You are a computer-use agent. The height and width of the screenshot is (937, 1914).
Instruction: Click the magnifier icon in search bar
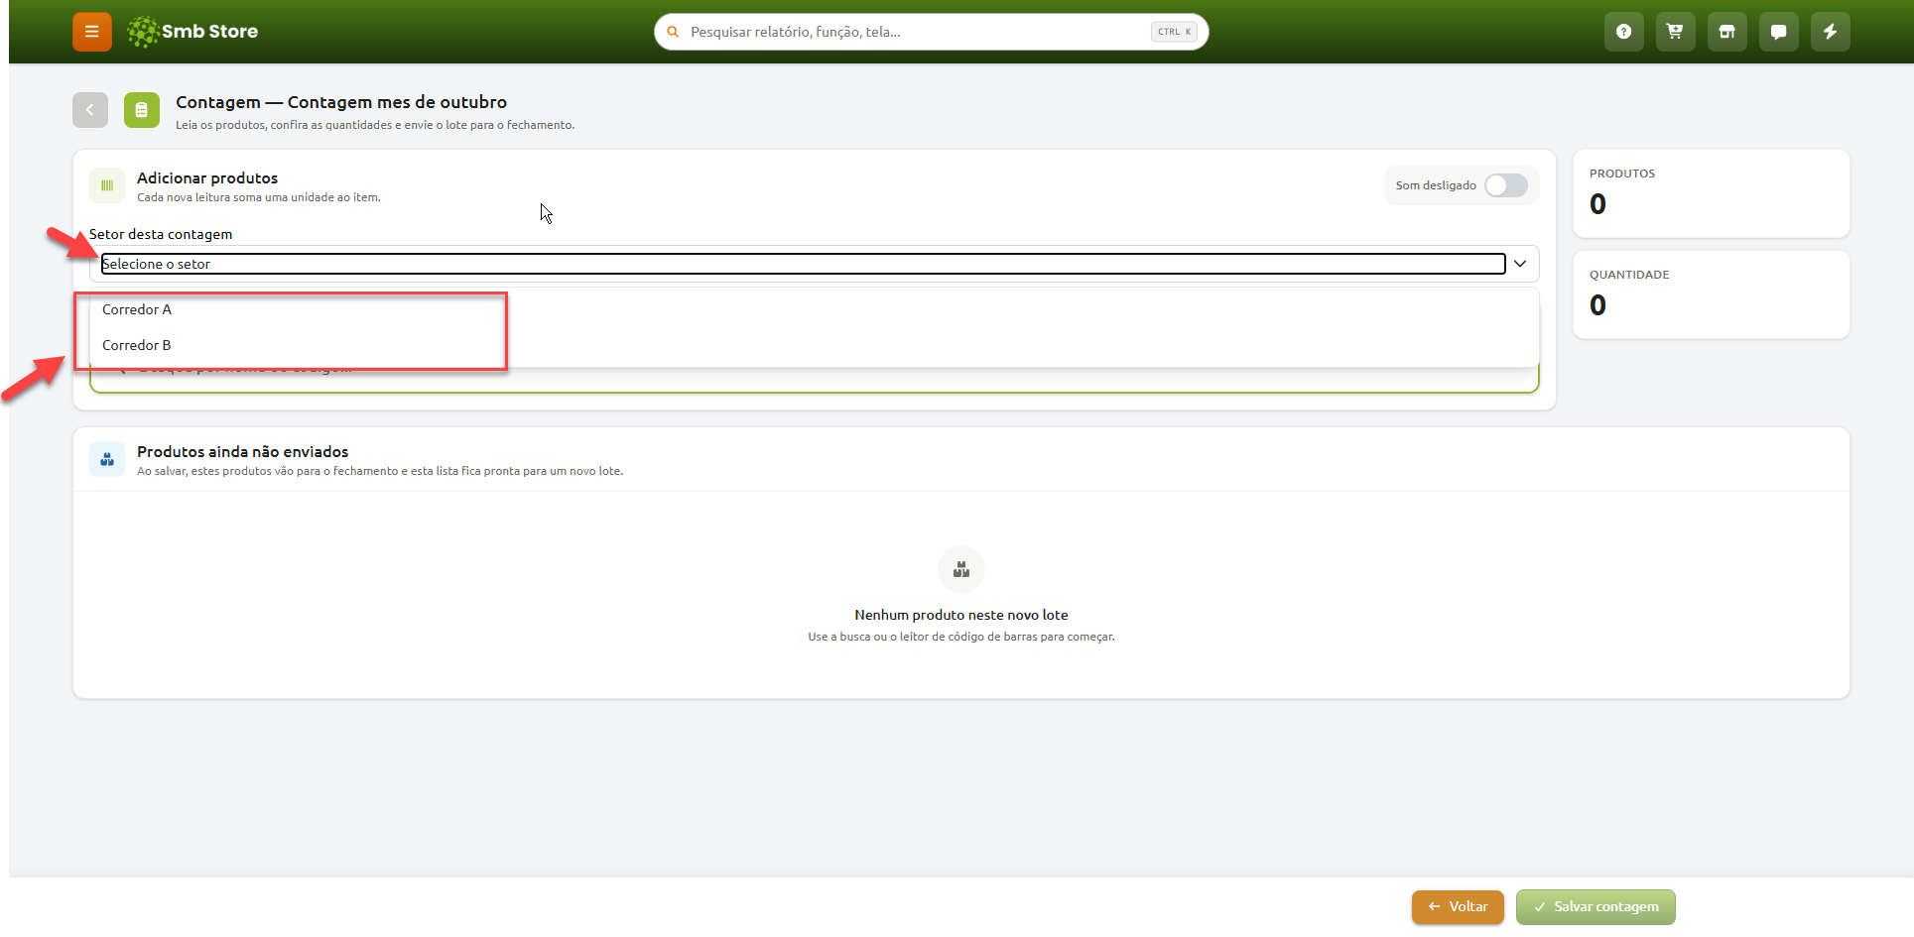pos(673,32)
